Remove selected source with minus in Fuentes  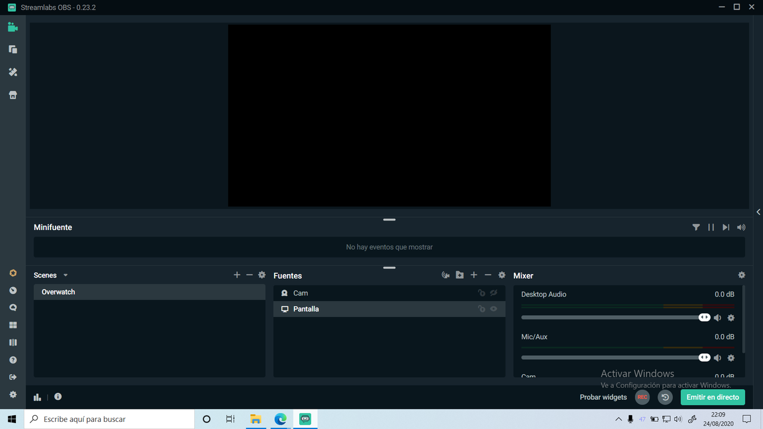tap(488, 275)
